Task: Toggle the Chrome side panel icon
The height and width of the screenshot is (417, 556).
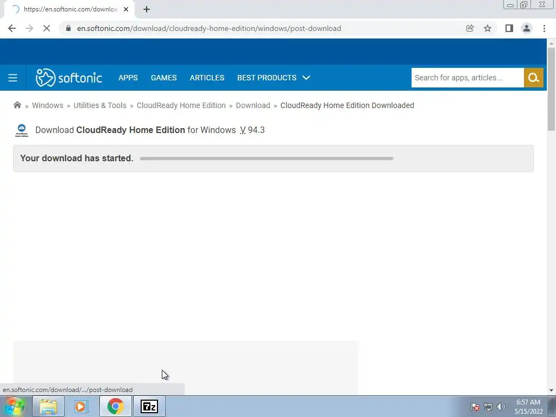Action: point(509,28)
